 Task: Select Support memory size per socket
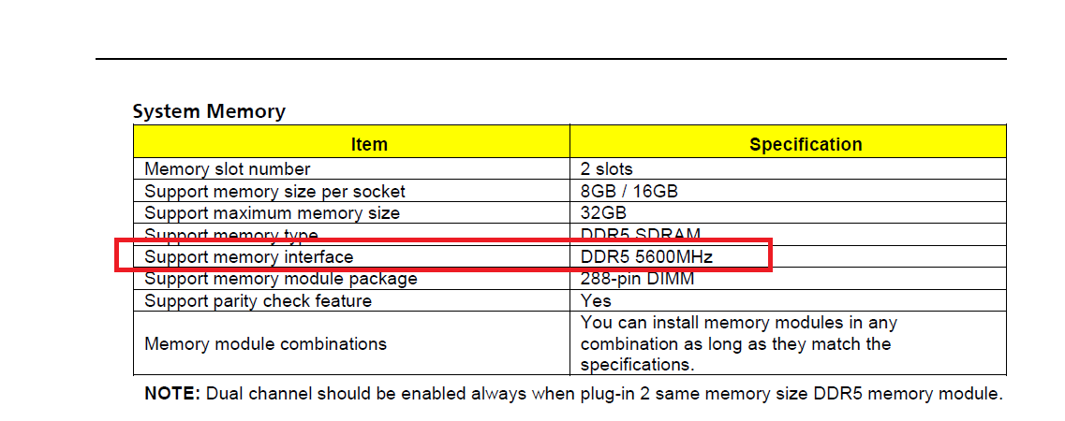(274, 191)
